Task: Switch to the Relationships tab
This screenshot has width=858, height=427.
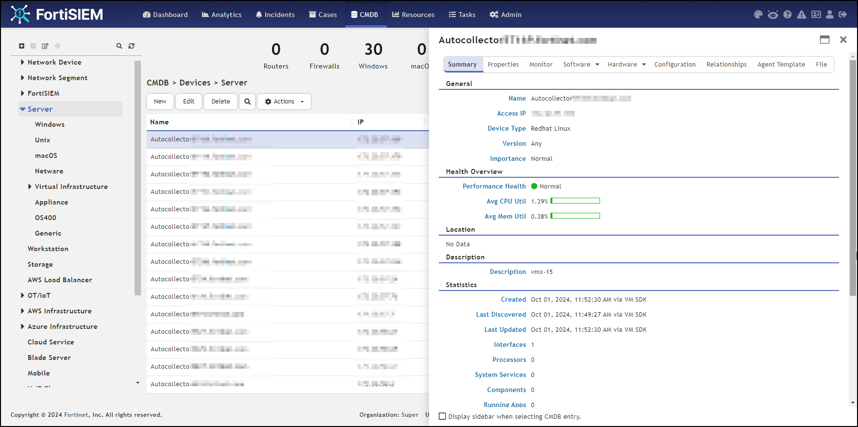Action: point(726,65)
